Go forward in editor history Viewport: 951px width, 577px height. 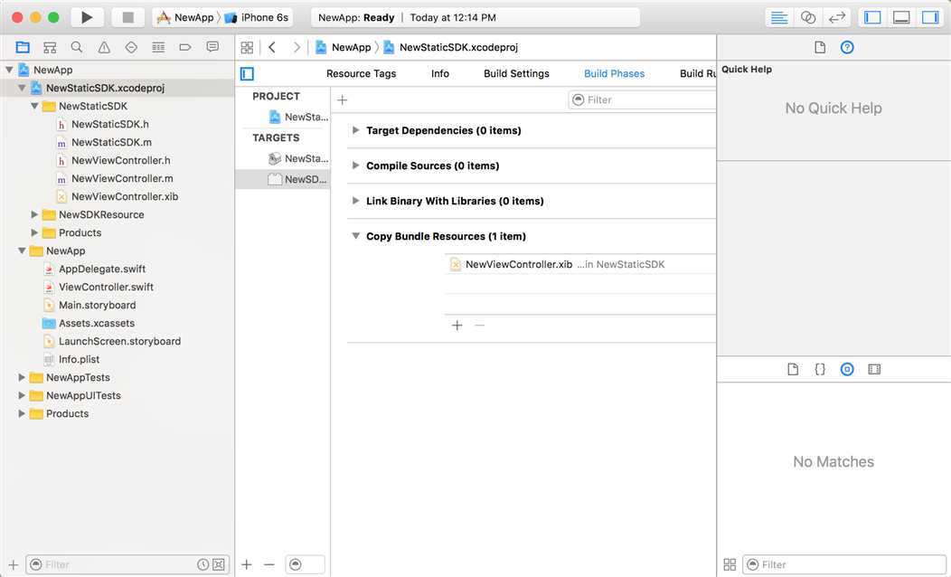tap(297, 47)
